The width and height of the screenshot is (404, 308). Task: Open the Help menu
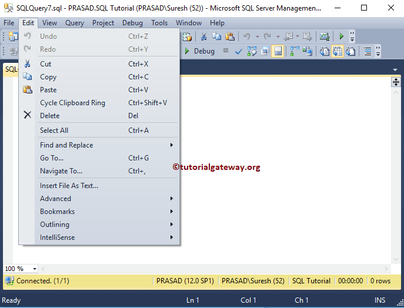point(217,23)
